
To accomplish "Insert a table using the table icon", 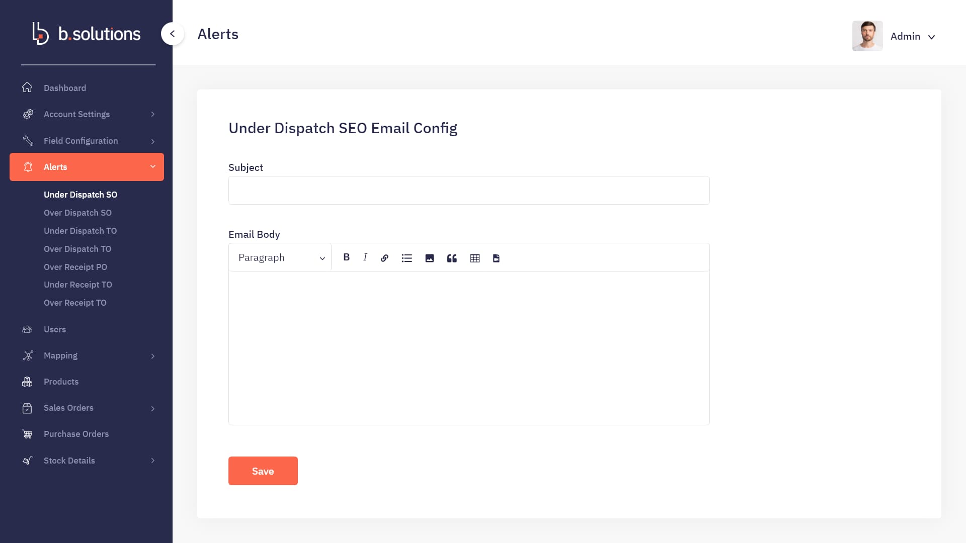I will [475, 258].
